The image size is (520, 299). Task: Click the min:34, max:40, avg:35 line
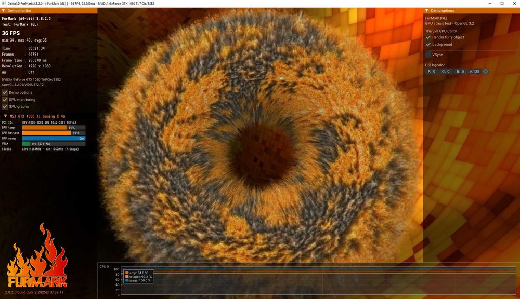pos(24,40)
